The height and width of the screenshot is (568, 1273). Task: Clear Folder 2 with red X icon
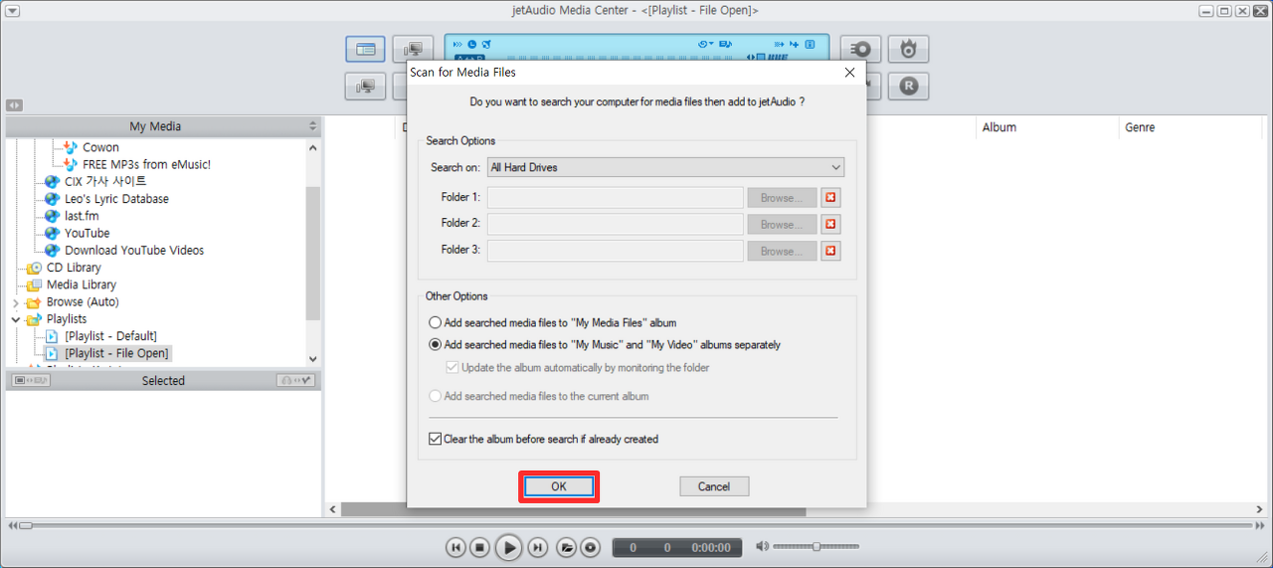tap(831, 224)
